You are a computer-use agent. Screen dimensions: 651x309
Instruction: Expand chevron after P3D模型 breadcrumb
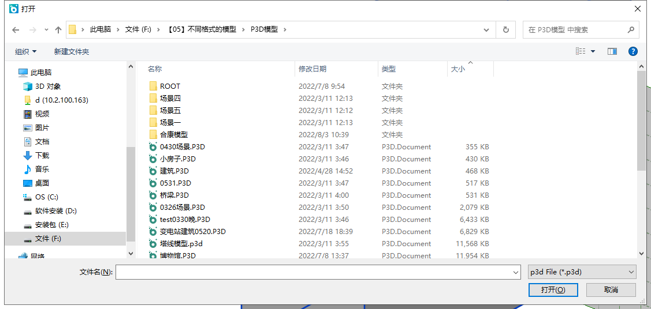284,30
